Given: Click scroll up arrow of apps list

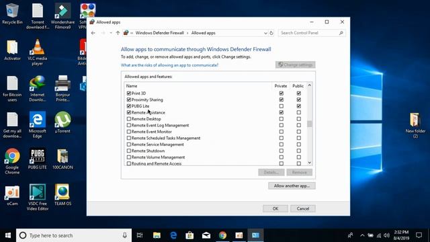Looking at the screenshot, I should pos(310,85).
